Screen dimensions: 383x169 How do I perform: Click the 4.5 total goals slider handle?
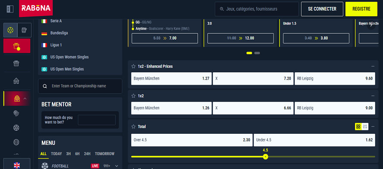click(266, 157)
